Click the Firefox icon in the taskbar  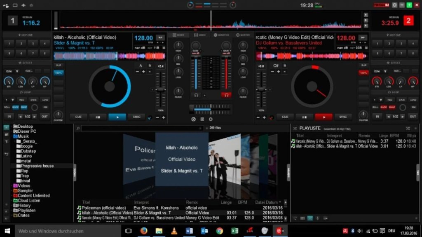144,231
